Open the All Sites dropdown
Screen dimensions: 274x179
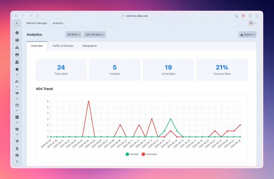tap(74, 34)
